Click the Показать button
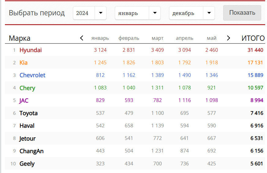 point(242,13)
